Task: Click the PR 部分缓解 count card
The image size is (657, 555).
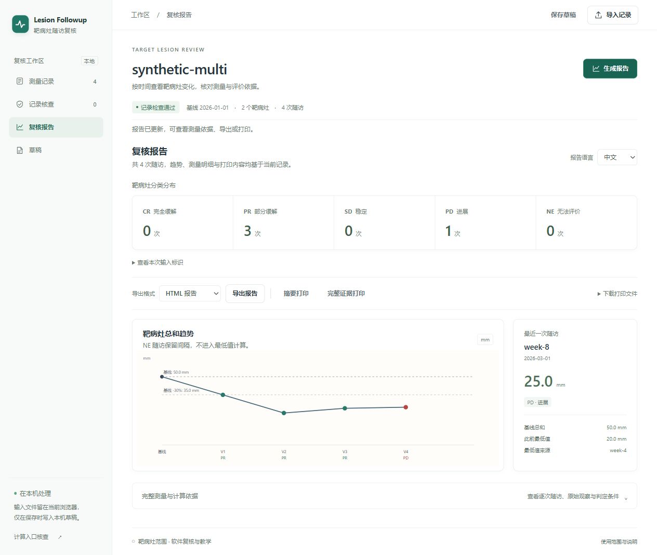Action: (283, 223)
